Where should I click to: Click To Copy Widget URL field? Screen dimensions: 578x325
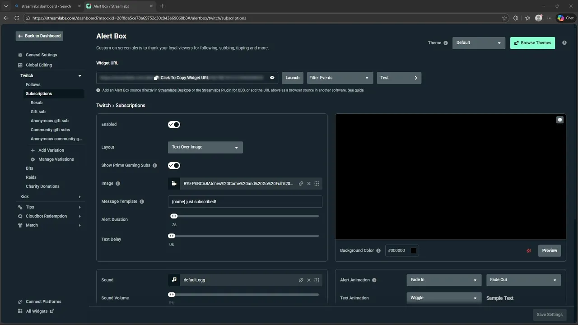pyautogui.click(x=187, y=78)
